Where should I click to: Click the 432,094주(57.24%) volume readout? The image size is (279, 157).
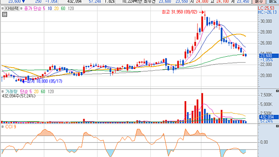coord(19,96)
